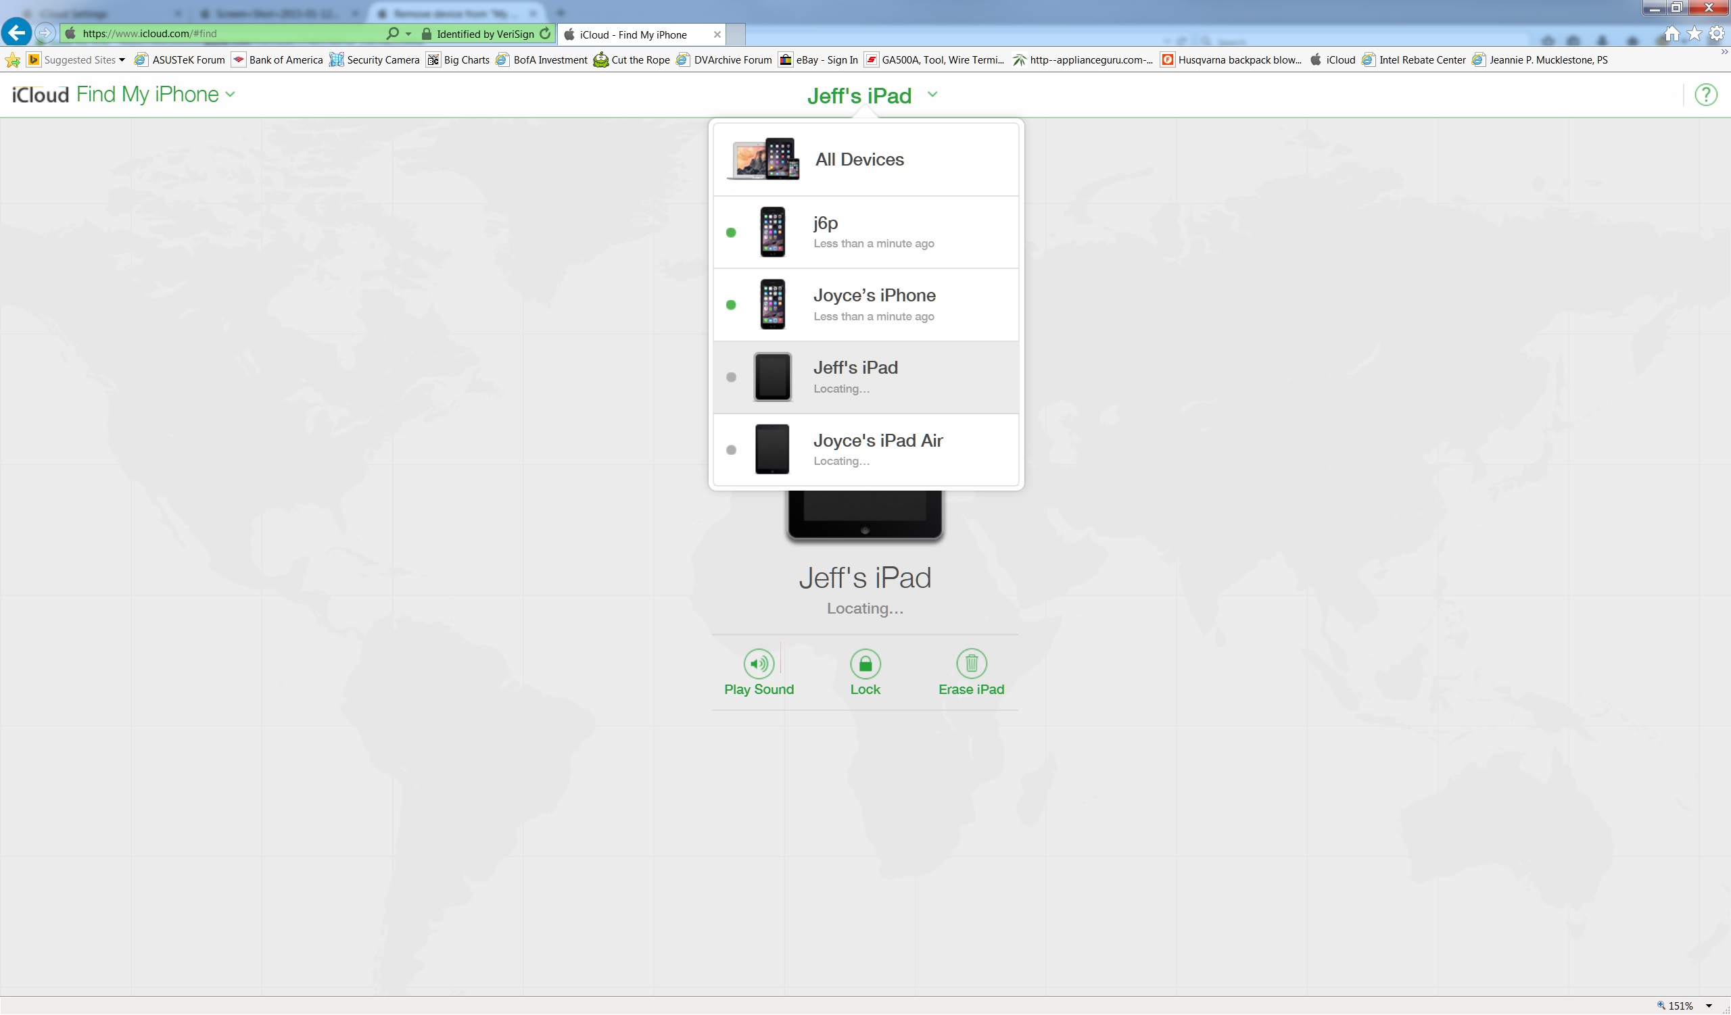This screenshot has height=1015, width=1731.
Task: Close the iCloud - Find My iPhone tab
Action: [717, 34]
